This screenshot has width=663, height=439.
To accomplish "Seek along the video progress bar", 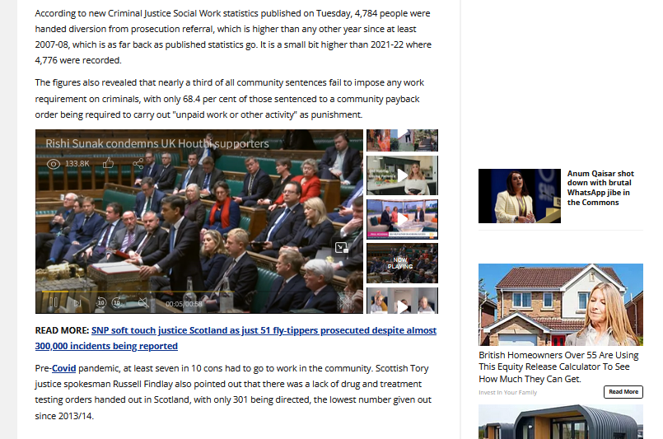I will [198, 292].
